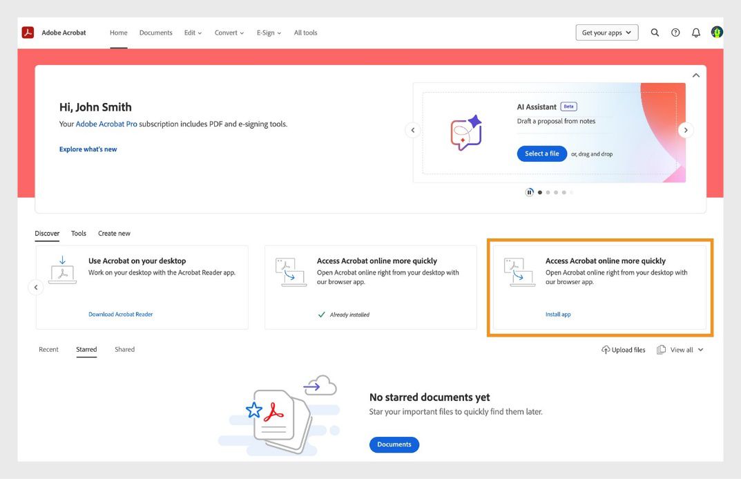Viewport: 741px width, 479px height.
Task: Open the Shared documents tab
Action: [x=124, y=349]
